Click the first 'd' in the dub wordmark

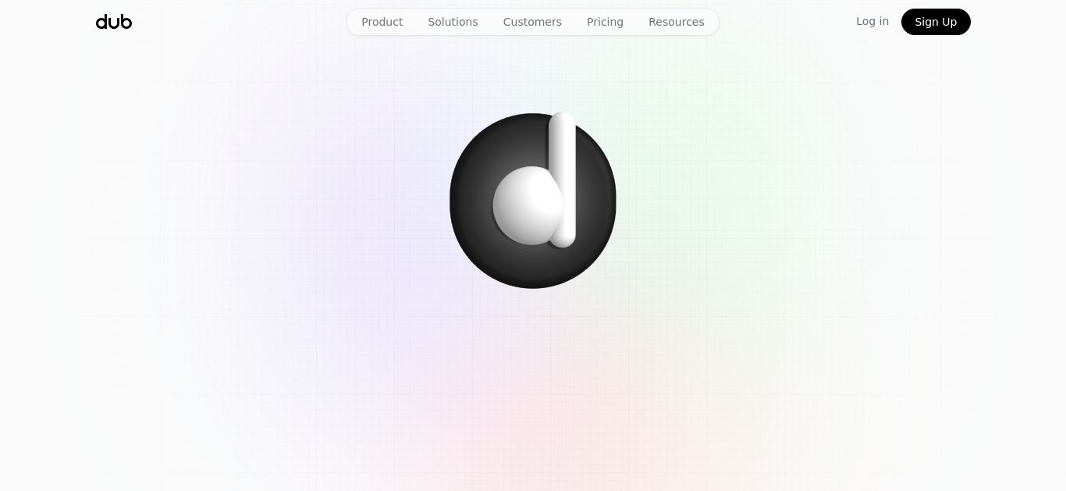point(101,22)
